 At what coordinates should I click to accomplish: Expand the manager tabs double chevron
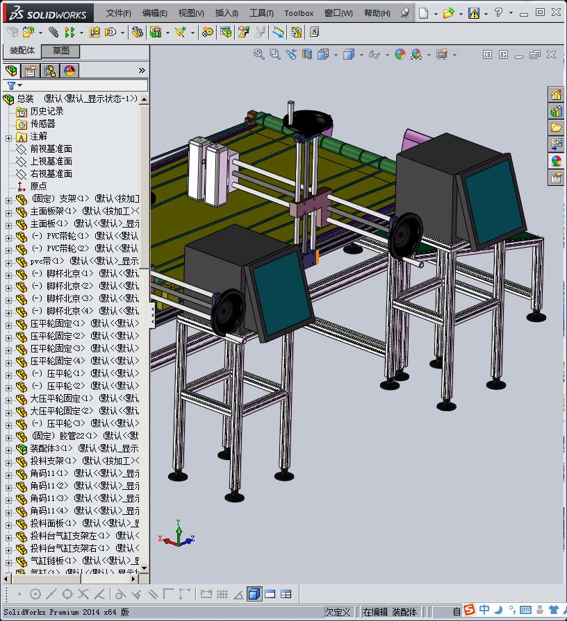142,71
